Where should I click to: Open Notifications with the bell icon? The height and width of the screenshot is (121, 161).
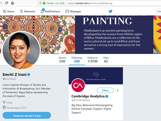(x=42, y=11)
